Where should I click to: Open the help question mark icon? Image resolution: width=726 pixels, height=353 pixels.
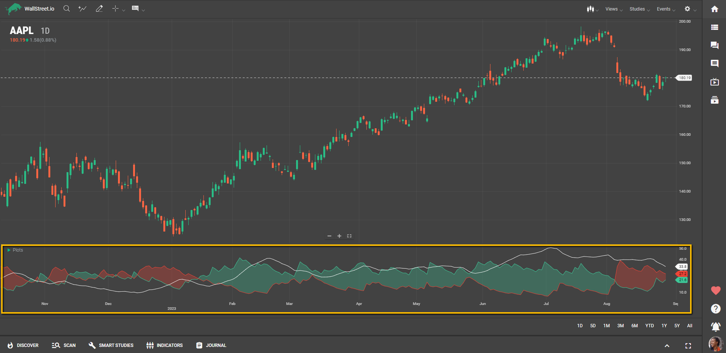[x=715, y=309]
